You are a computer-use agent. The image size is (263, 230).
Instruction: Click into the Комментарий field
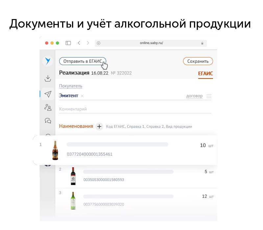135,109
